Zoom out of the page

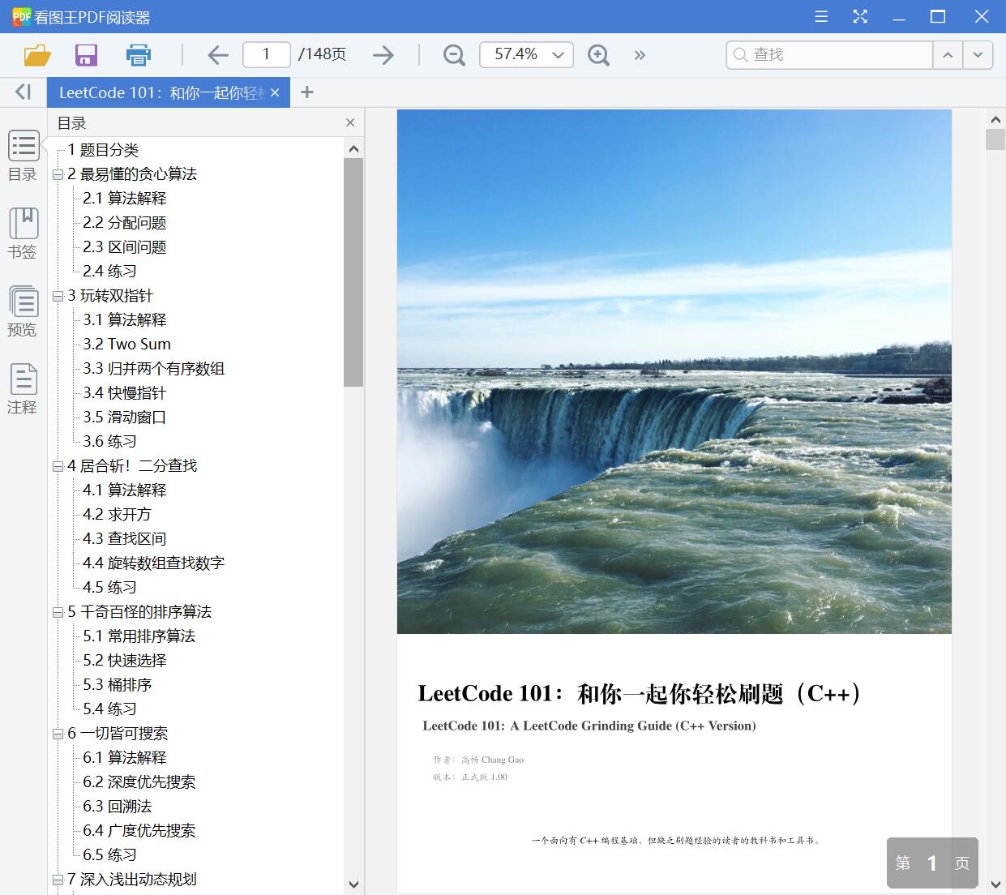(x=453, y=54)
